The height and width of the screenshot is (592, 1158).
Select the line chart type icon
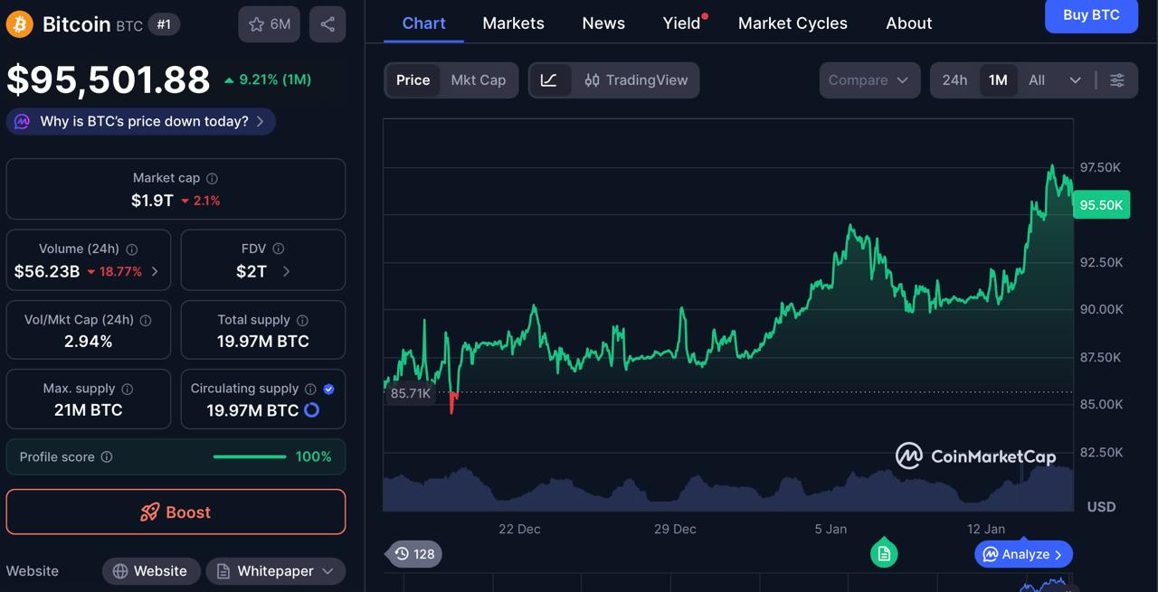click(549, 80)
